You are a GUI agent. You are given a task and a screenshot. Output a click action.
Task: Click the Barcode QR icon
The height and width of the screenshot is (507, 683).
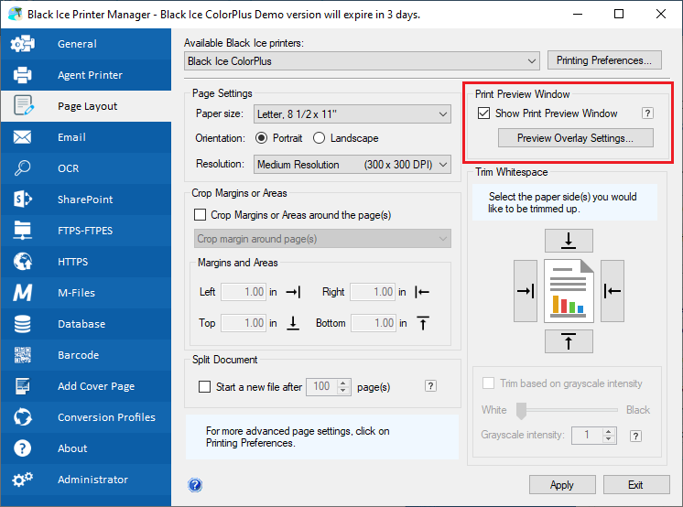(23, 355)
